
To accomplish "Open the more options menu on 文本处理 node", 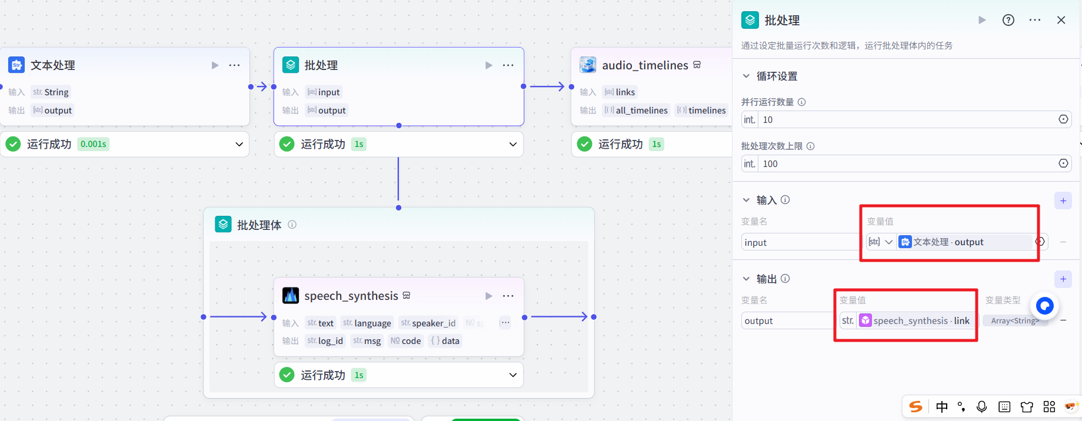I will pyautogui.click(x=234, y=65).
